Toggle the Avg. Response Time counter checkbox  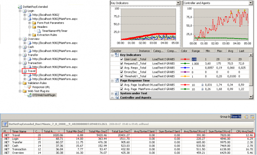tap(122, 68)
